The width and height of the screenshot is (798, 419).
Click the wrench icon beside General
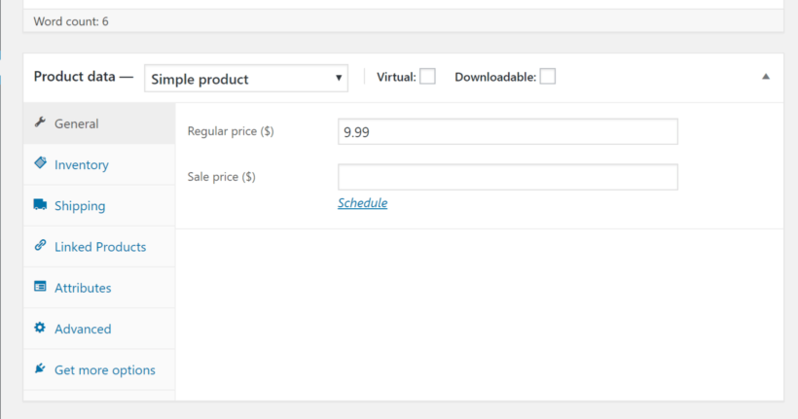coord(40,122)
